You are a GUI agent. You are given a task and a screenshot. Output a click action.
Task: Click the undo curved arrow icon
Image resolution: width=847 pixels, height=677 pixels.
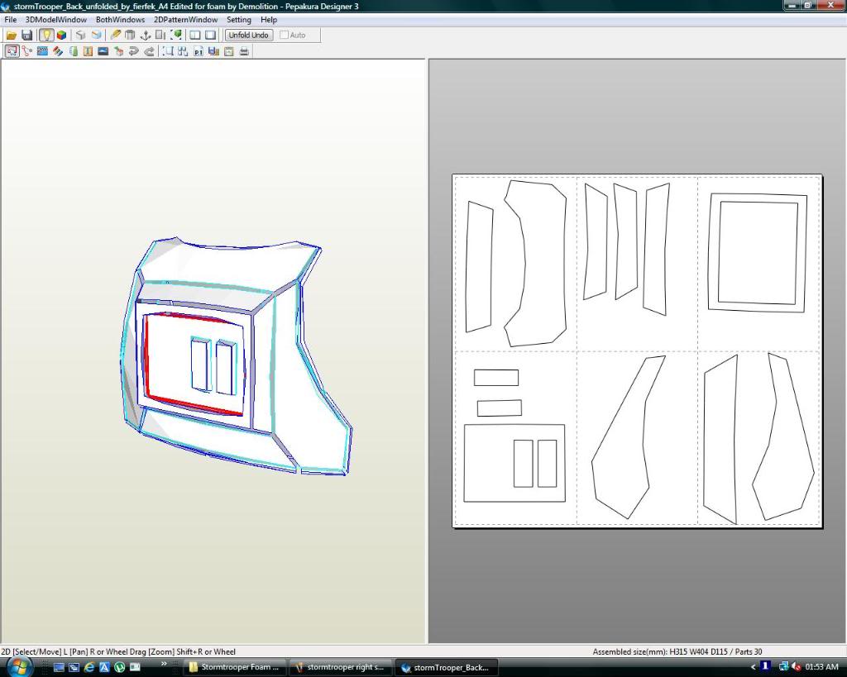click(x=133, y=51)
